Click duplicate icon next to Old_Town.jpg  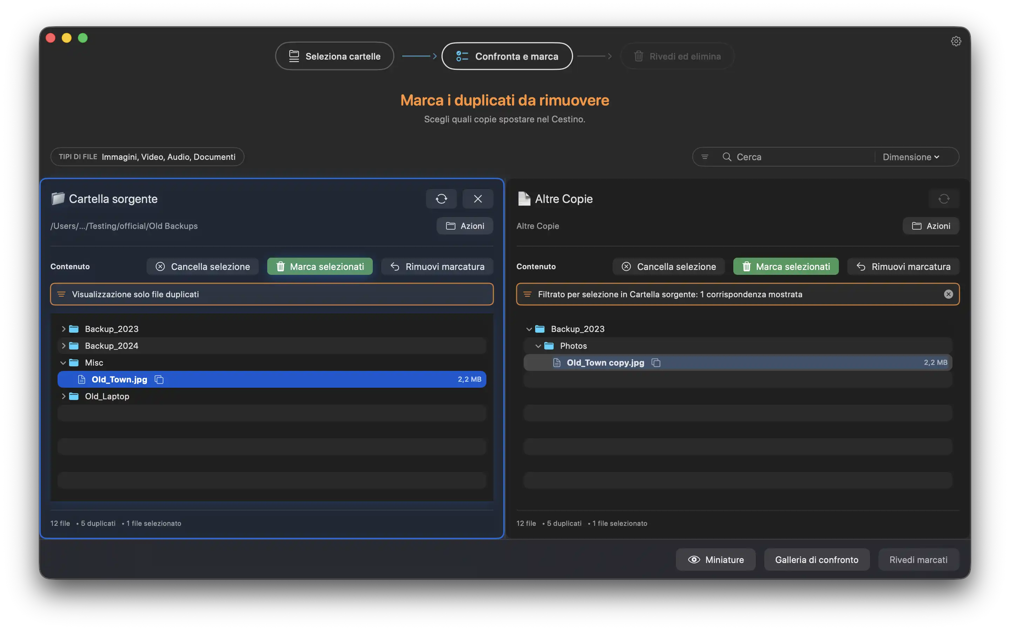pyautogui.click(x=159, y=379)
